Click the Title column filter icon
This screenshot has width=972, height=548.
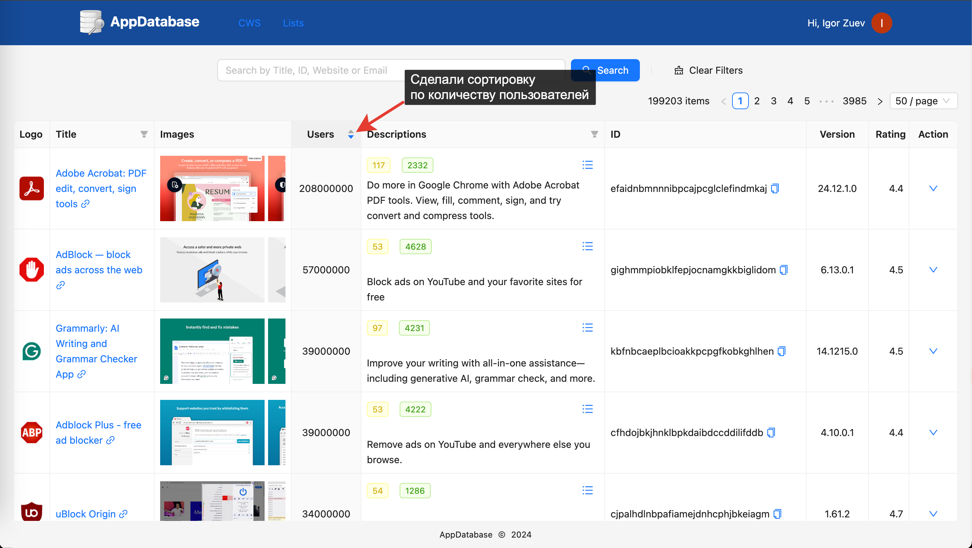tap(144, 134)
